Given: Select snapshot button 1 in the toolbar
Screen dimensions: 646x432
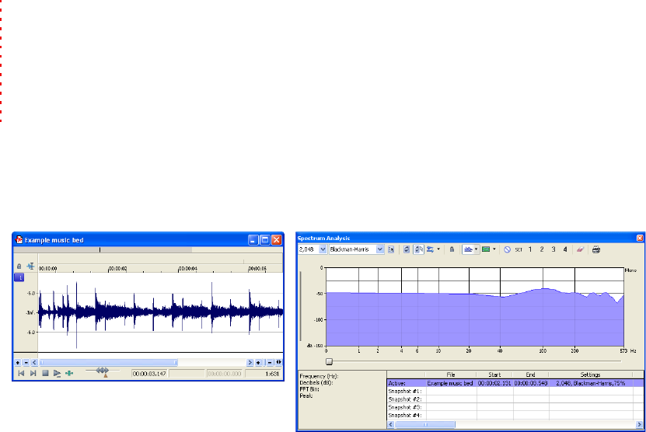Looking at the screenshot, I should point(530,249).
